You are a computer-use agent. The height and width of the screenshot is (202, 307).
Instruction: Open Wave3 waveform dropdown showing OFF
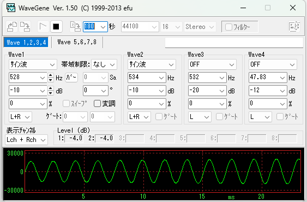(212, 64)
